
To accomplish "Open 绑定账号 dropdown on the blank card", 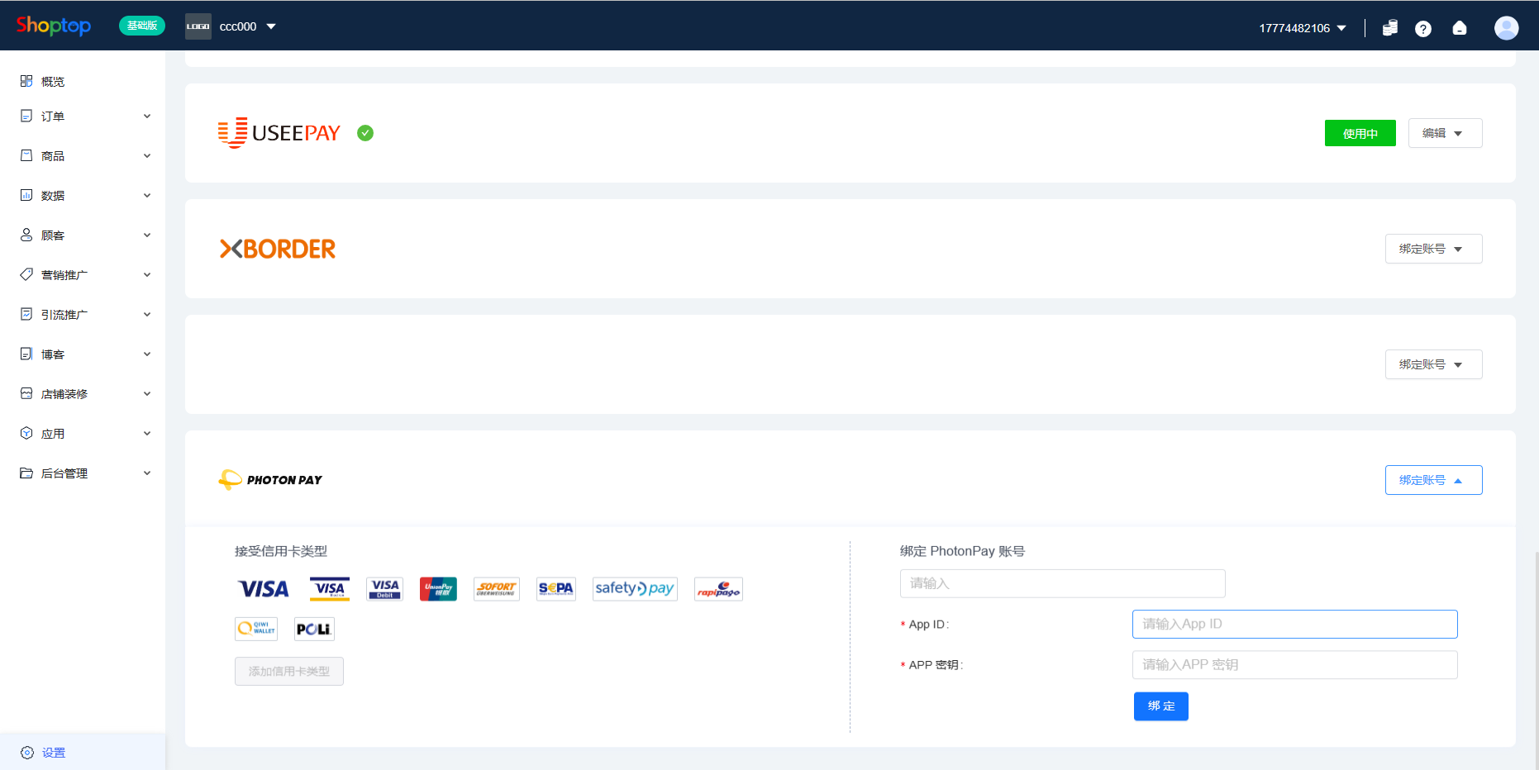I will (1433, 364).
